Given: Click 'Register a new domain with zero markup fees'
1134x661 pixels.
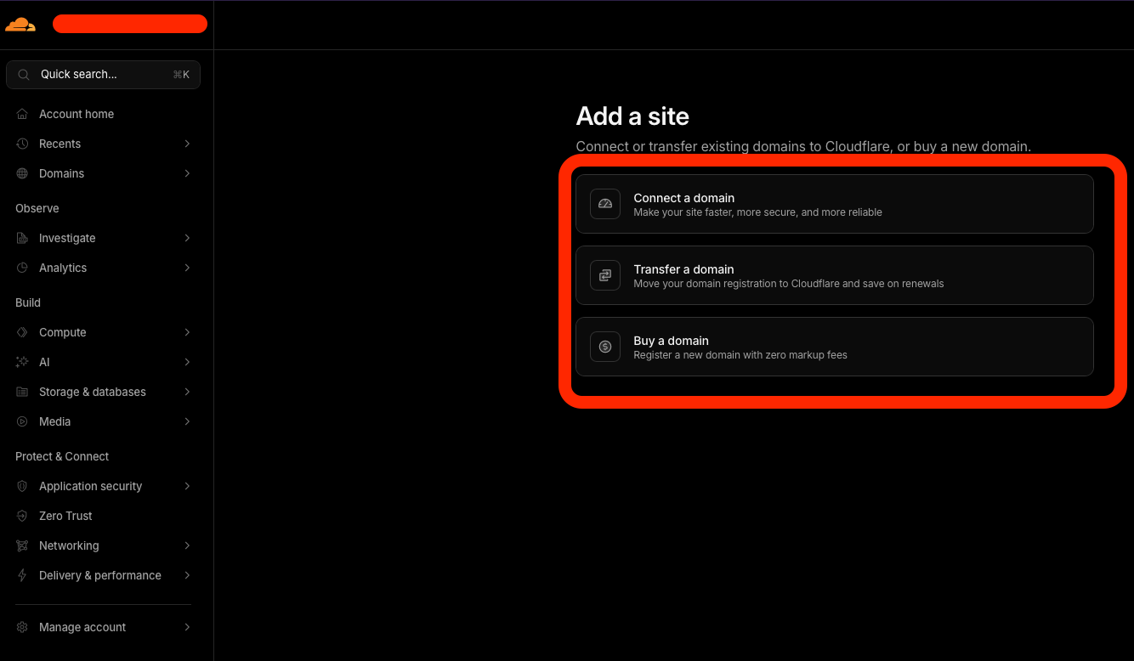Looking at the screenshot, I should tap(740, 355).
